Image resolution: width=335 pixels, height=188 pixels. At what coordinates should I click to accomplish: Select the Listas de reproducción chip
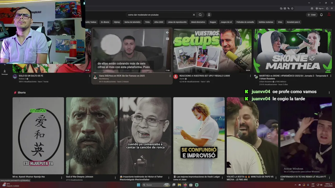(x=177, y=22)
